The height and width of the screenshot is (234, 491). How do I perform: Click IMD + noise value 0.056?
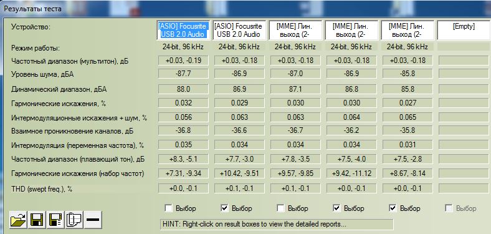183,117
